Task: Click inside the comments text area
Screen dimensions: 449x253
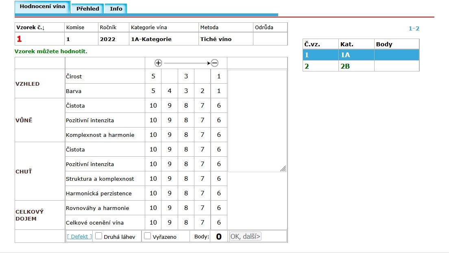Action: (x=257, y=121)
